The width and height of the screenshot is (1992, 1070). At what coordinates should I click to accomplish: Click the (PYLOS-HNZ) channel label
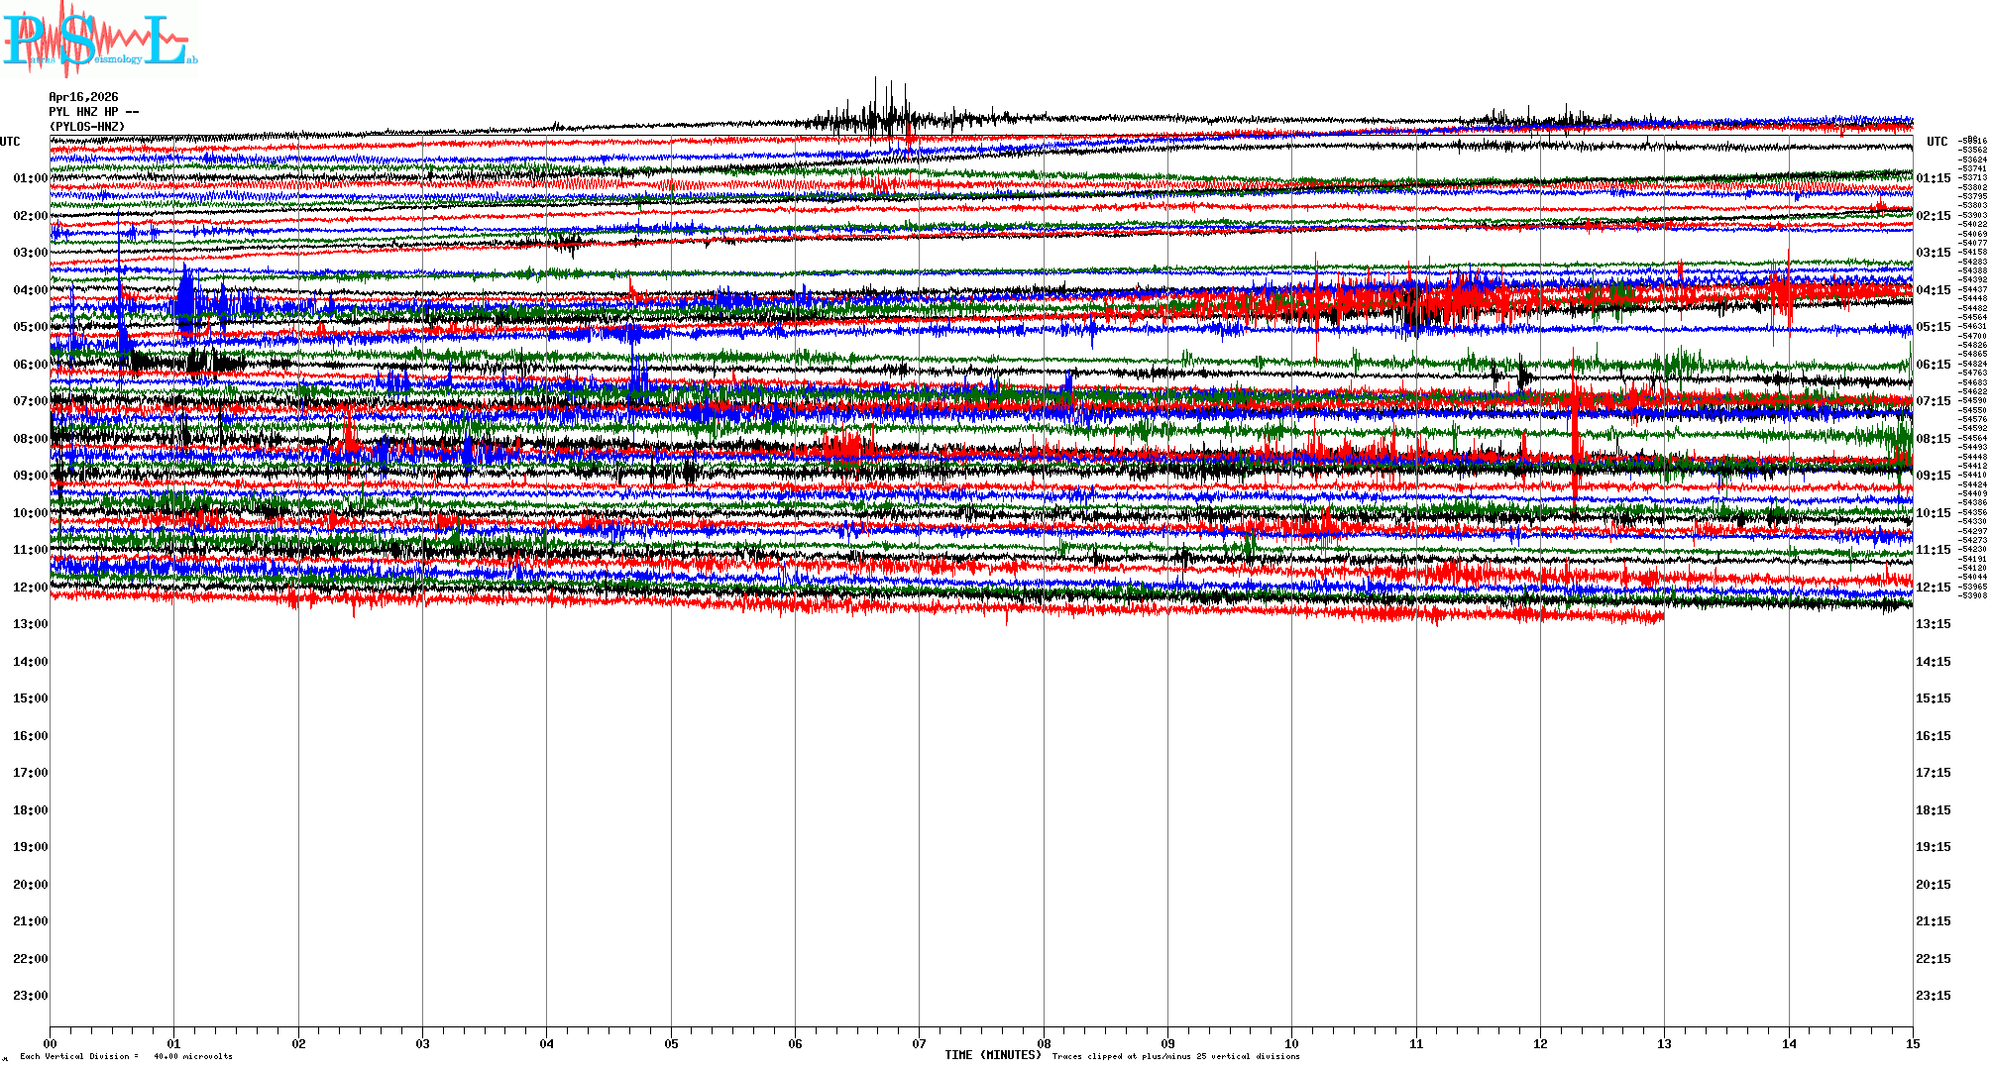click(x=87, y=127)
